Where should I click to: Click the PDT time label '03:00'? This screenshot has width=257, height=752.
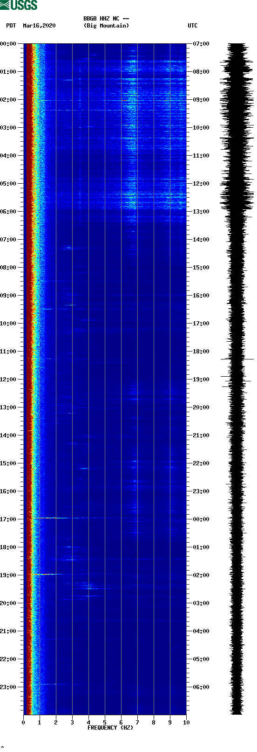coord(8,128)
